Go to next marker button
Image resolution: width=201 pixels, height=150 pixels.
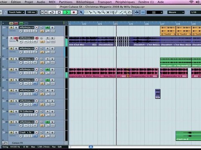pos(46,12)
